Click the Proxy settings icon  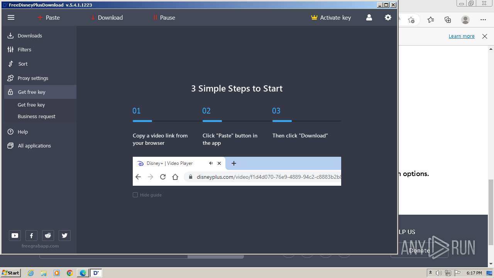tap(10, 78)
